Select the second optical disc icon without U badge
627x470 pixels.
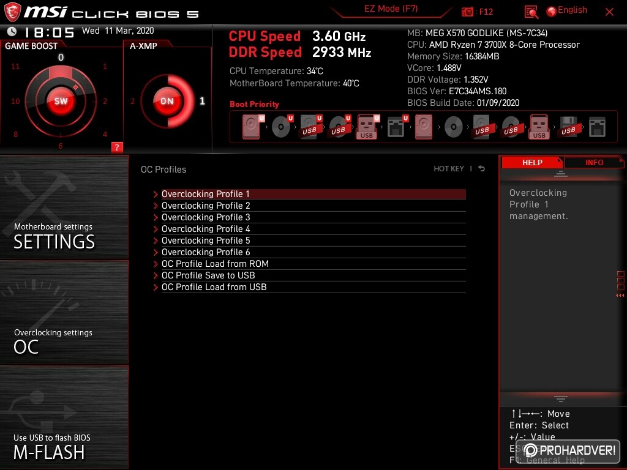pyautogui.click(x=453, y=127)
